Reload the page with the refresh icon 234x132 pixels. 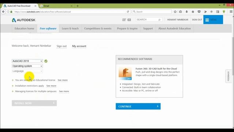(128, 12)
